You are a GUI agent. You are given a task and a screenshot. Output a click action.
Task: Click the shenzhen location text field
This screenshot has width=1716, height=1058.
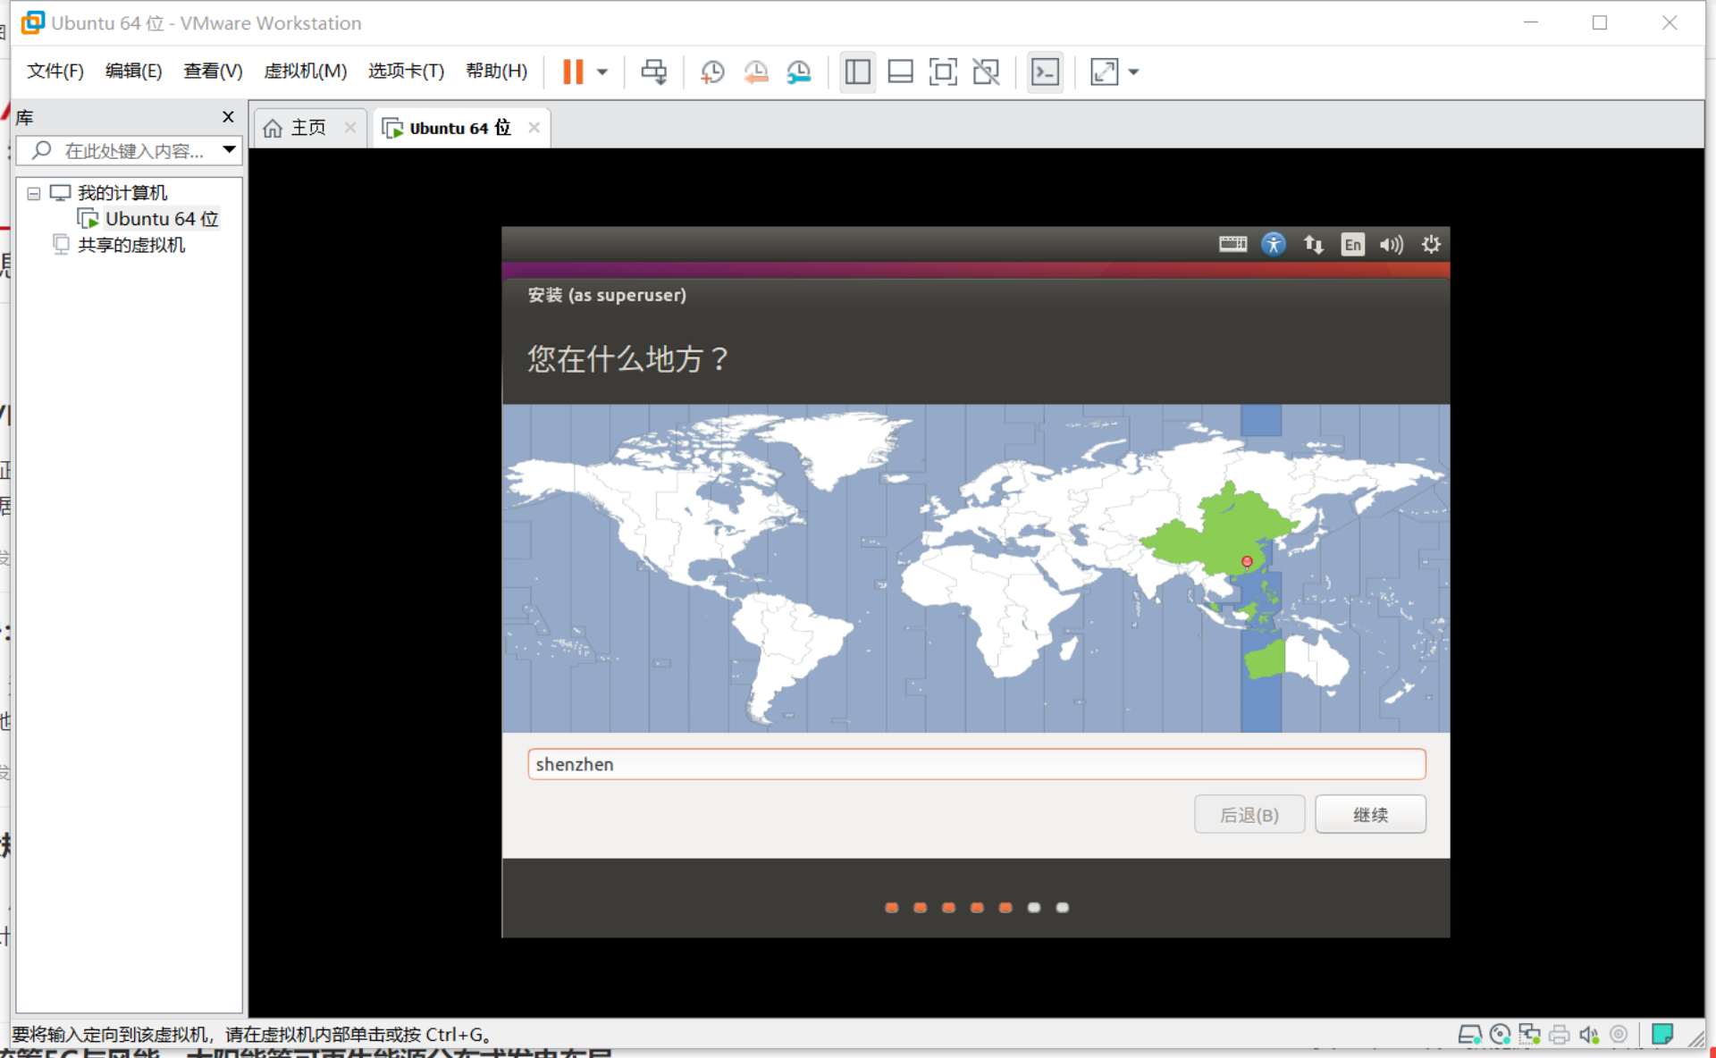pos(976,764)
